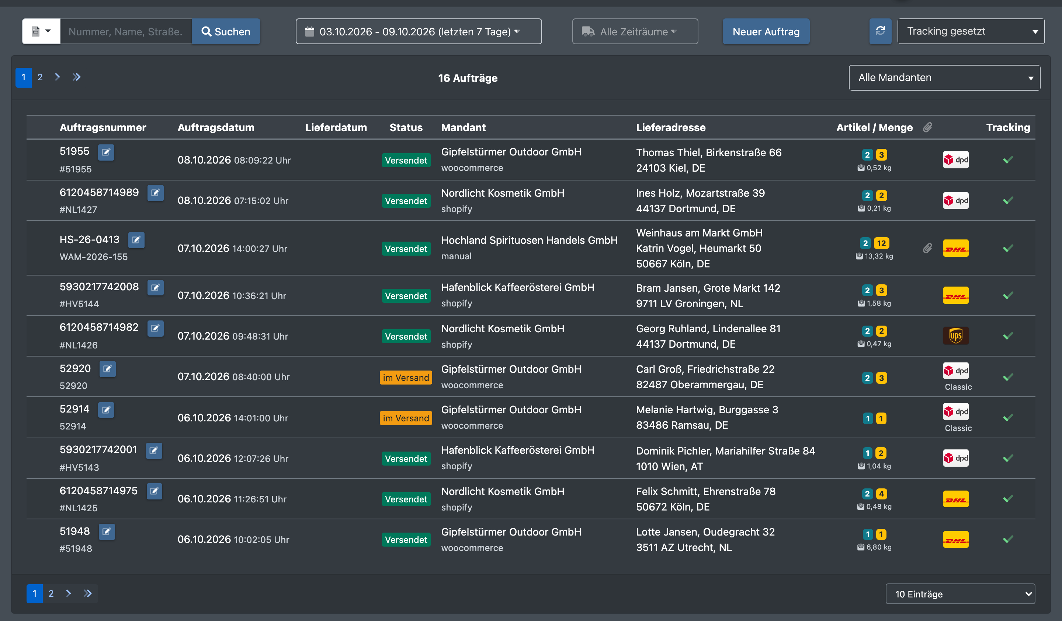Click reference #NL1425 text
This screenshot has width=1062, height=621.
(x=79, y=508)
